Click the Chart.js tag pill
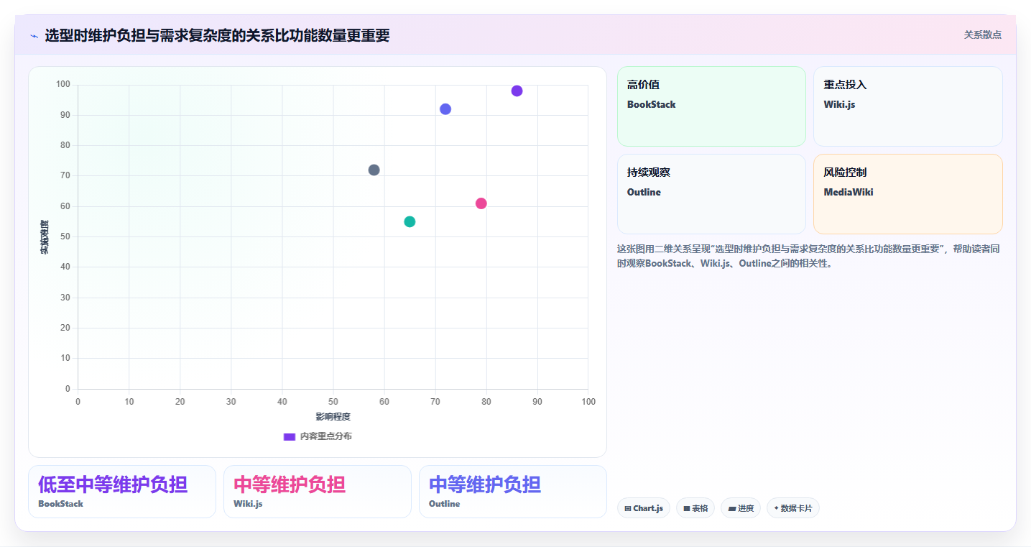 (x=644, y=508)
